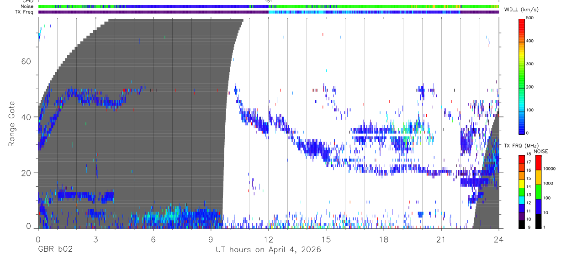The height and width of the screenshot is (259, 561).
Task: Click the orange 15–16 MHz TX FRQ swatch
Action: click(x=522, y=175)
